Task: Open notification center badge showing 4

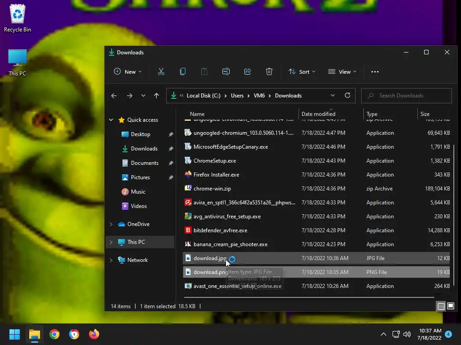Action: (x=448, y=334)
